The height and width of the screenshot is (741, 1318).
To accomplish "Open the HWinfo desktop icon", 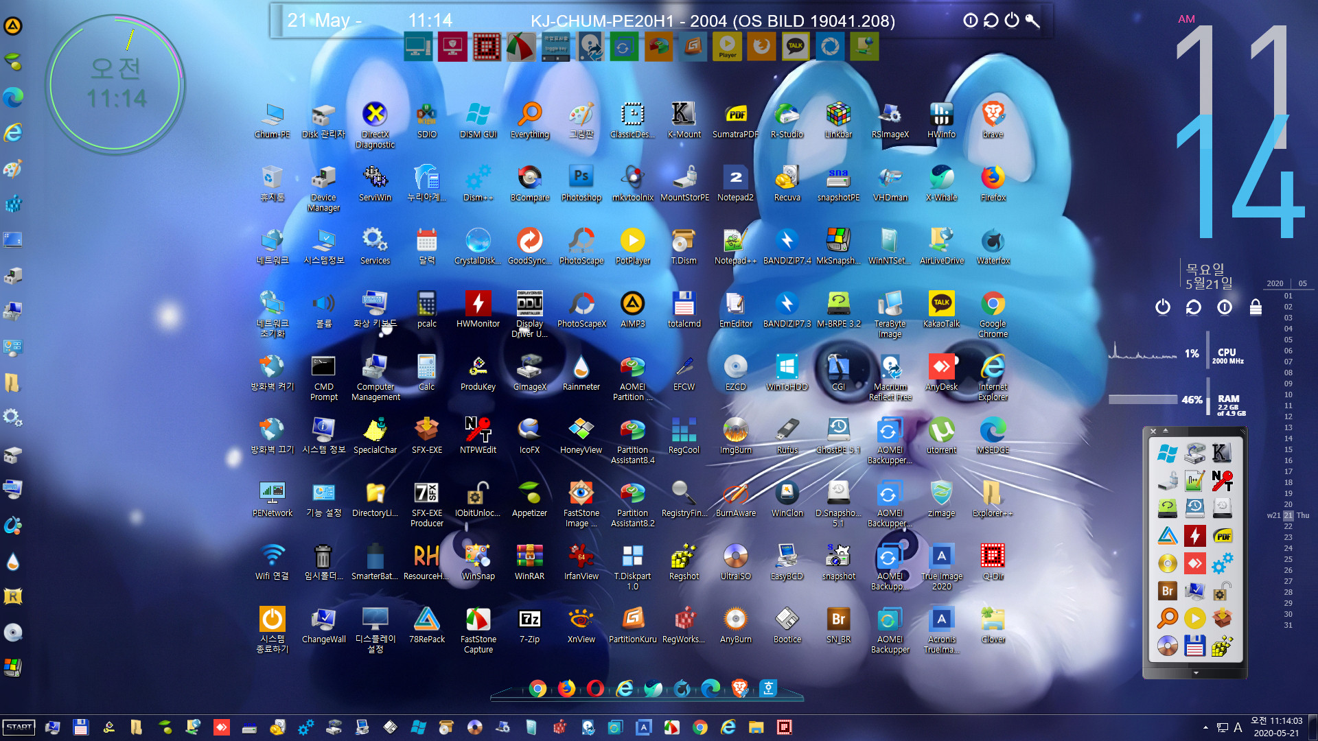I will [941, 121].
